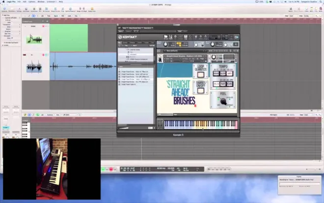
Task: Click the Automation toolbar icon
Action: (x=34, y=9)
